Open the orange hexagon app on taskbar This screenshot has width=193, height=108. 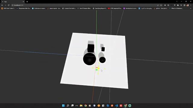[99, 106]
